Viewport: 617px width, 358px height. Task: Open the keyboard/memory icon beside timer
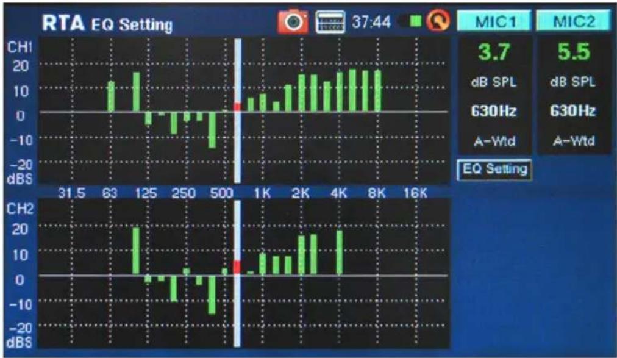coord(330,21)
